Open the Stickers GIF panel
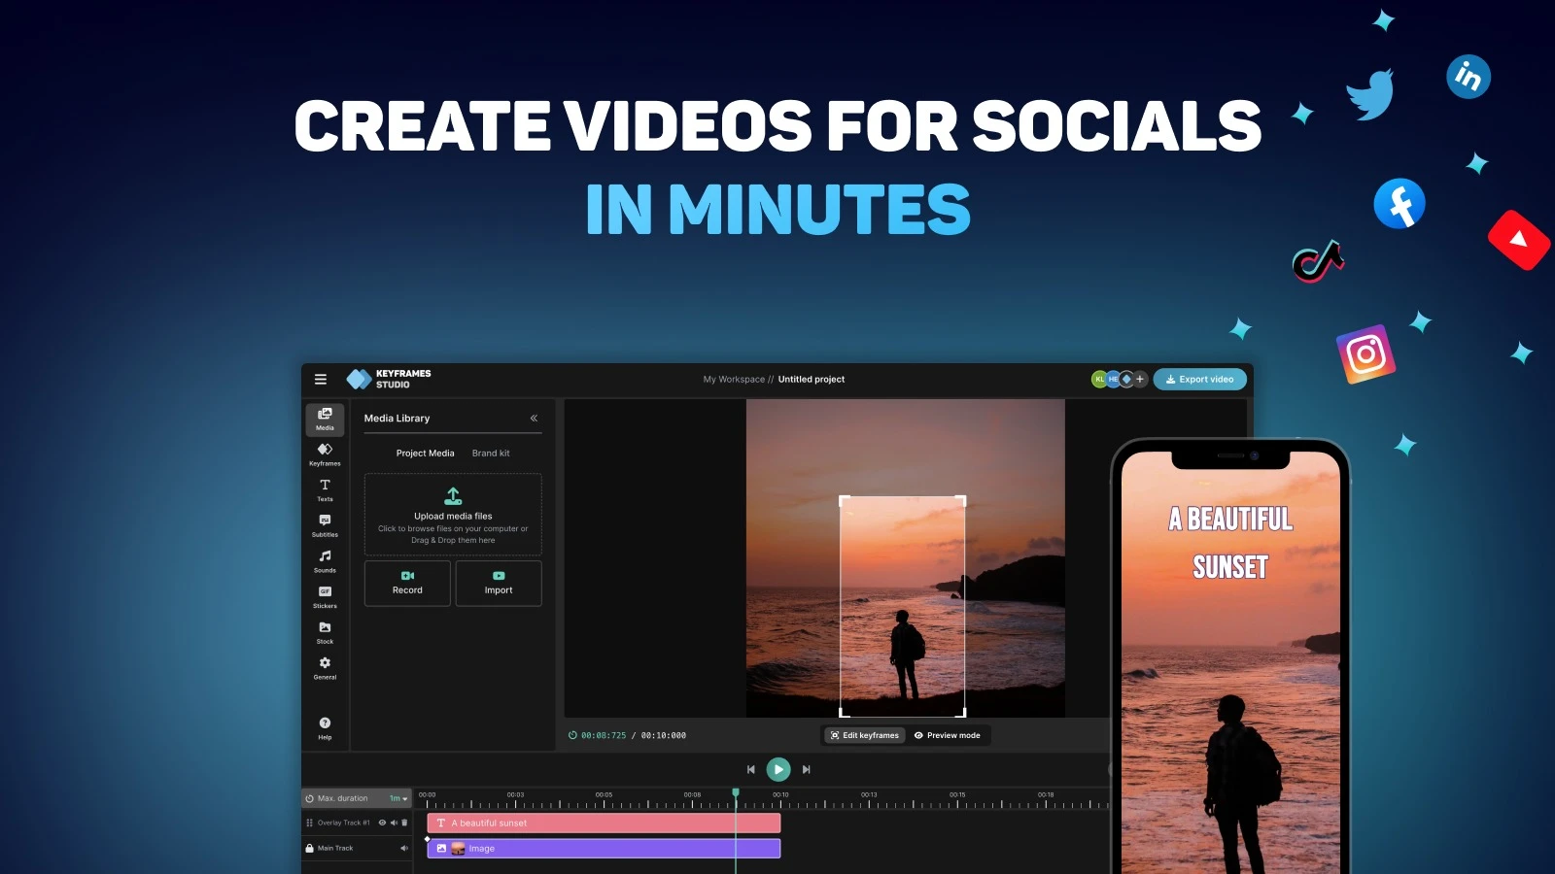1555x874 pixels. 325,596
